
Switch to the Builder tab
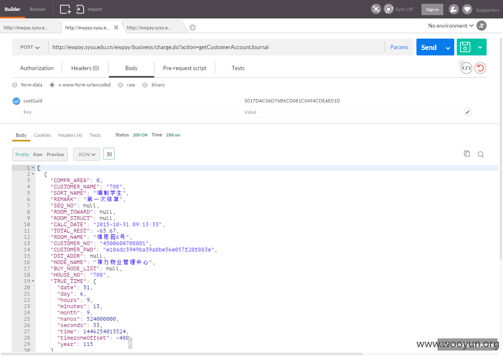pyautogui.click(x=13, y=9)
